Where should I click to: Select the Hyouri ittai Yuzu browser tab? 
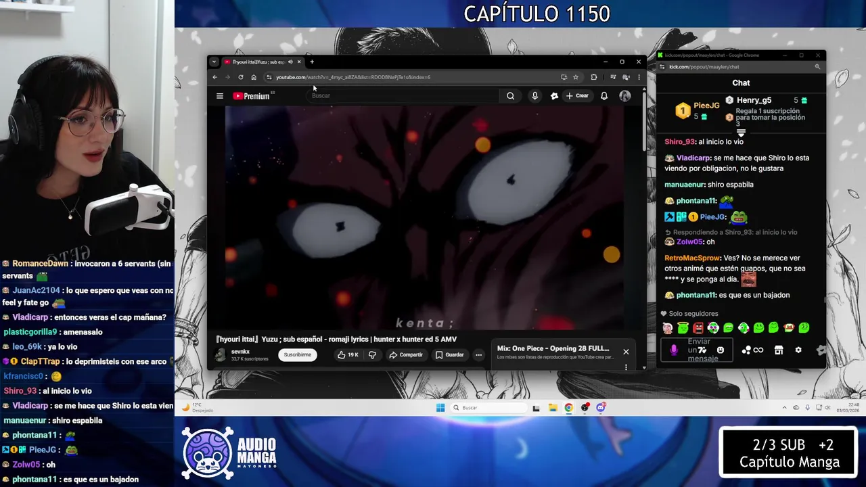point(263,62)
